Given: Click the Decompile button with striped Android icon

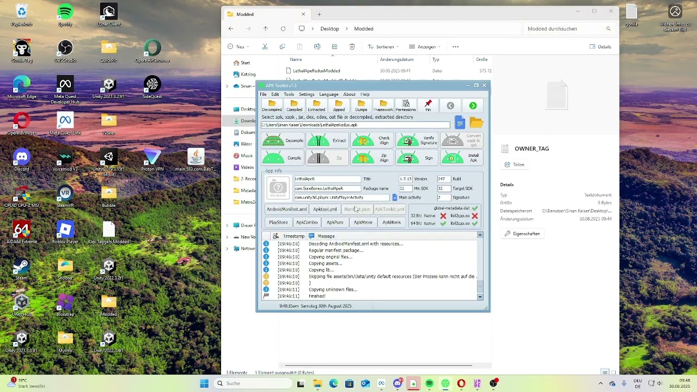Looking at the screenshot, I should (283, 140).
